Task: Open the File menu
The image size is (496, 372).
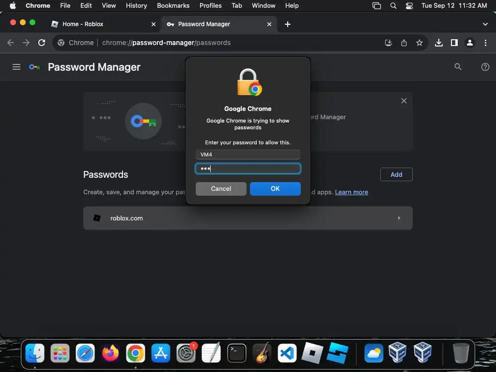Action: tap(65, 5)
